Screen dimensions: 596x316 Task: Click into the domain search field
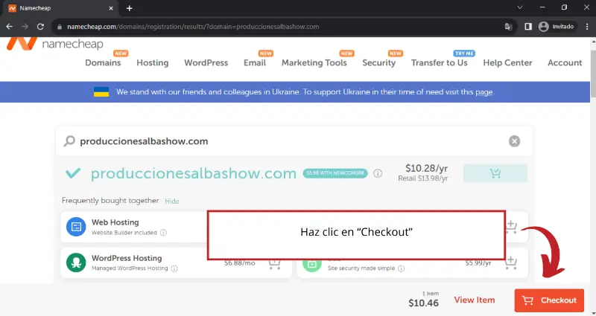tap(294, 141)
